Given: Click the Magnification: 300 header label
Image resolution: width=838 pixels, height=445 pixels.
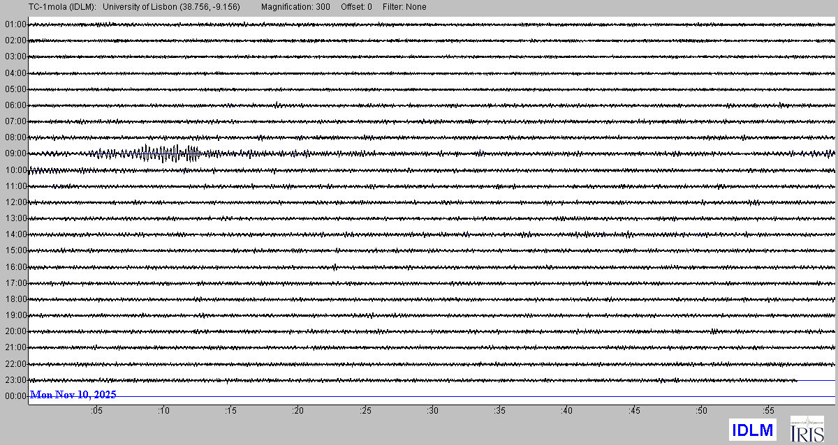Looking at the screenshot, I should pos(295,7).
